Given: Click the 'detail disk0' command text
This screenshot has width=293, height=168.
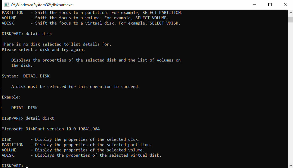Looking at the screenshot, I should (x=40, y=118).
